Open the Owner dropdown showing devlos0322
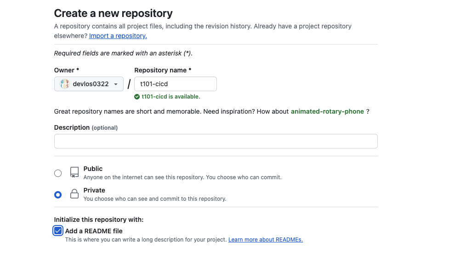The width and height of the screenshot is (455, 253). tap(89, 84)
